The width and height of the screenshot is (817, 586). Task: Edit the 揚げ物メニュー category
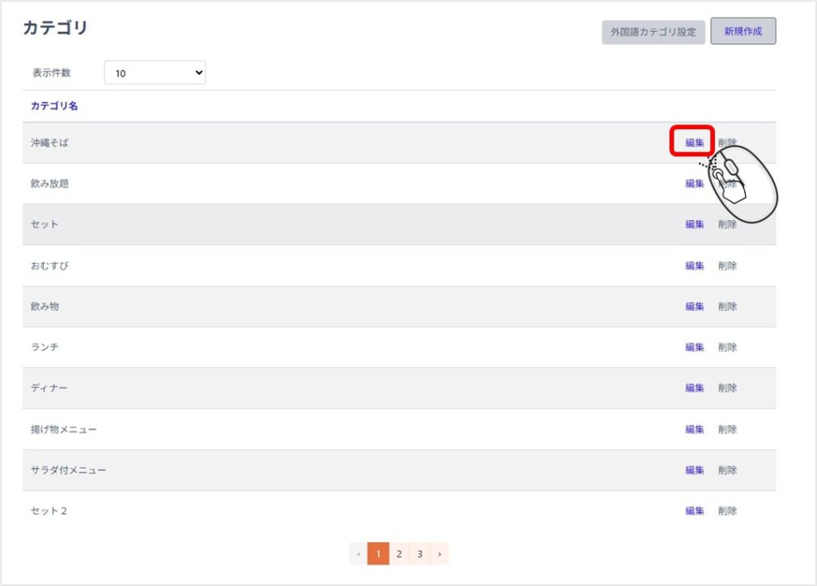click(x=694, y=429)
